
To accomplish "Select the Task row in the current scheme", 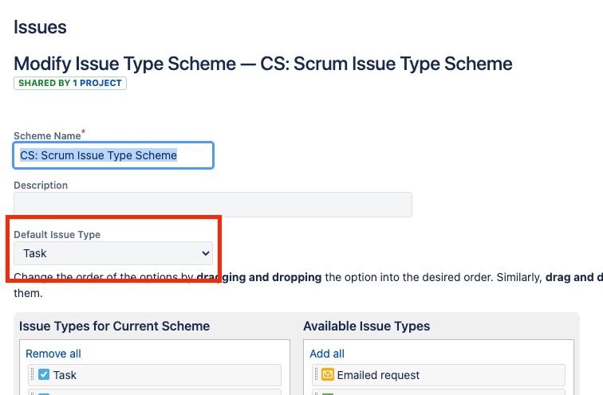I will 155,375.
